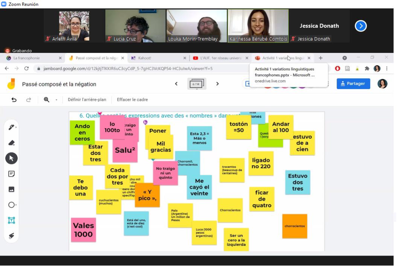
Task: Open the zoom level dropdown arrow
Action: 56,100
